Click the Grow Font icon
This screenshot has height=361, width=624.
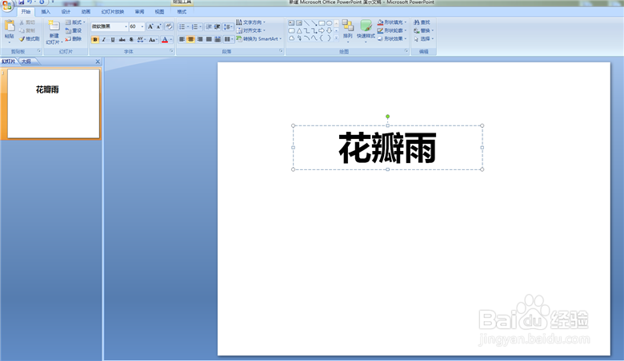[x=150, y=26]
